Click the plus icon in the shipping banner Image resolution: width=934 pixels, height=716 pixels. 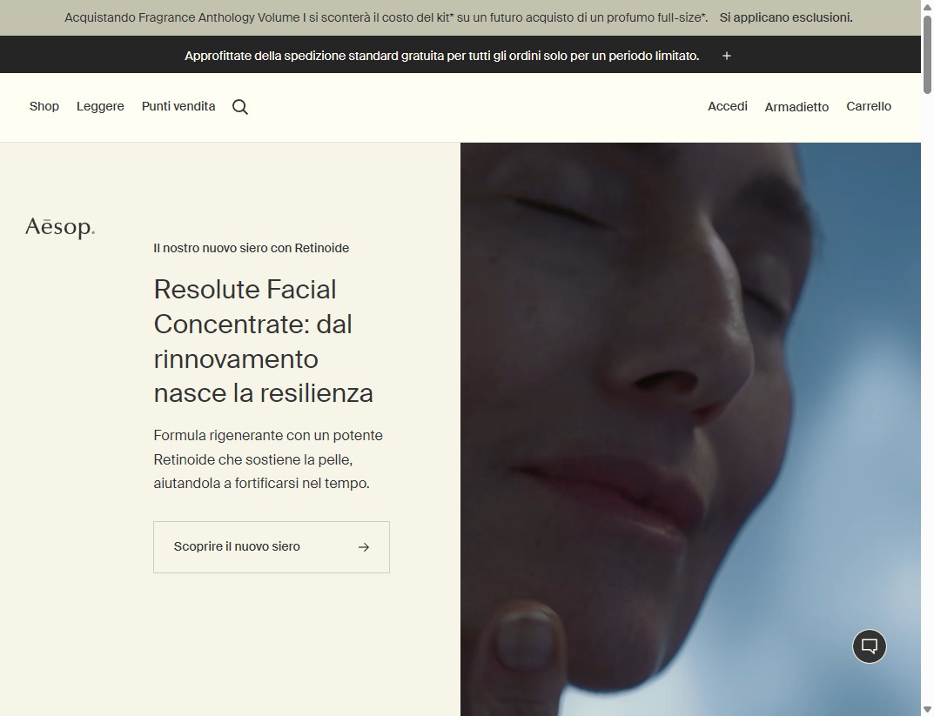(726, 55)
